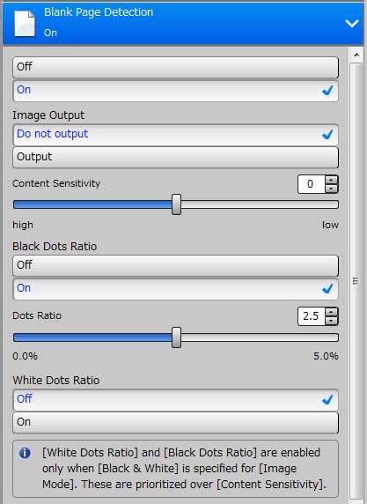The height and width of the screenshot is (504, 367).
Task: Choose Do not output for Image Output
Action: (176, 134)
